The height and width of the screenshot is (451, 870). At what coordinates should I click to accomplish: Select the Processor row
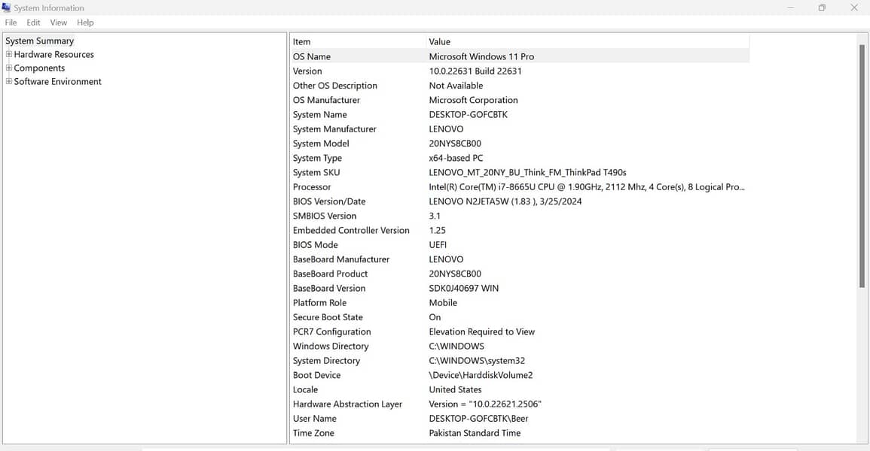tap(312, 187)
